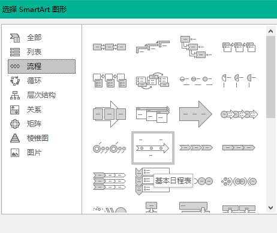Image resolution: width=277 pixels, height=233 pixels.
Task: Select the accent process with overlapping small boxes
Action: click(x=239, y=47)
